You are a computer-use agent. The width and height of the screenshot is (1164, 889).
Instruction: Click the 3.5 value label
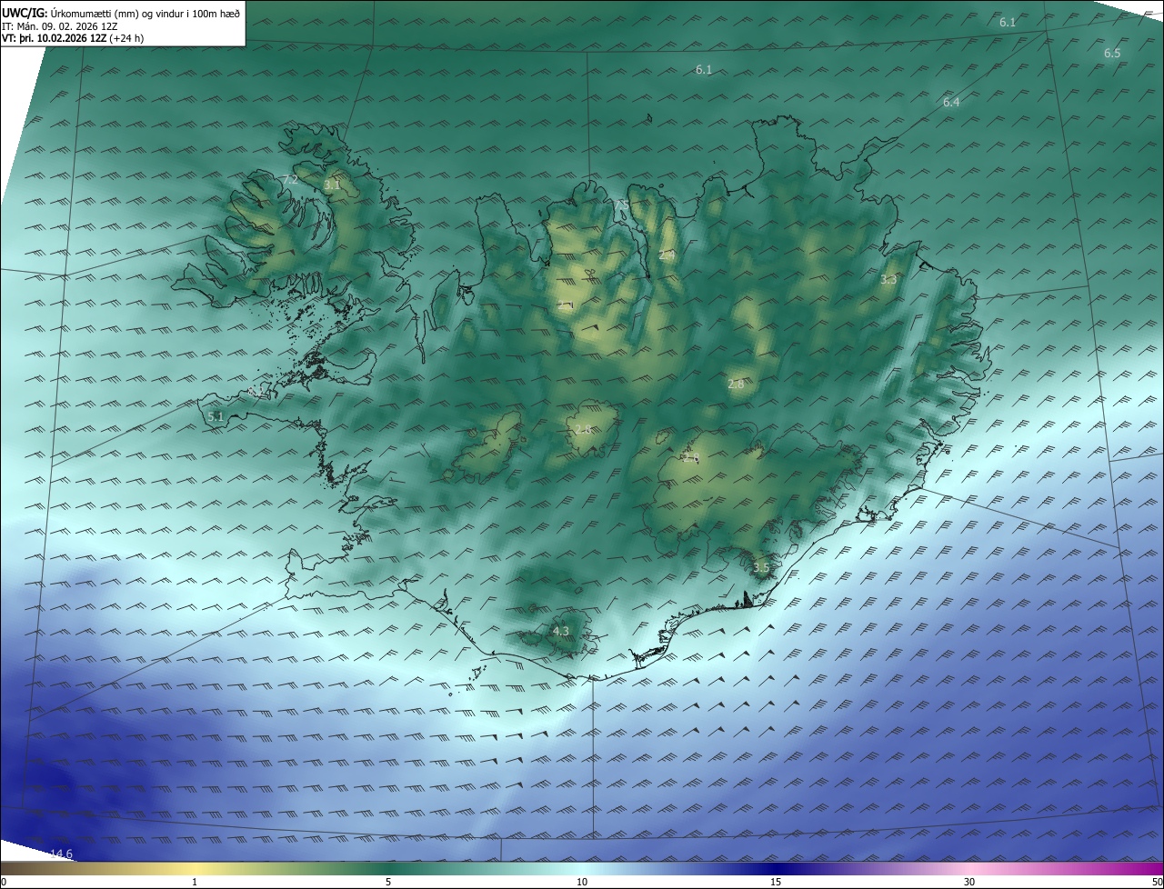coord(761,567)
